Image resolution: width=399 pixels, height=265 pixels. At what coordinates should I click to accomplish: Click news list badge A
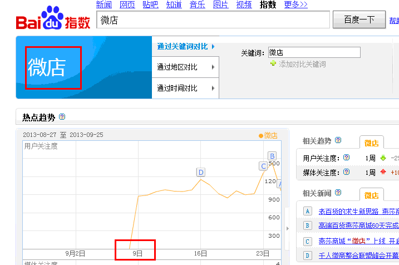pyautogui.click(x=308, y=211)
